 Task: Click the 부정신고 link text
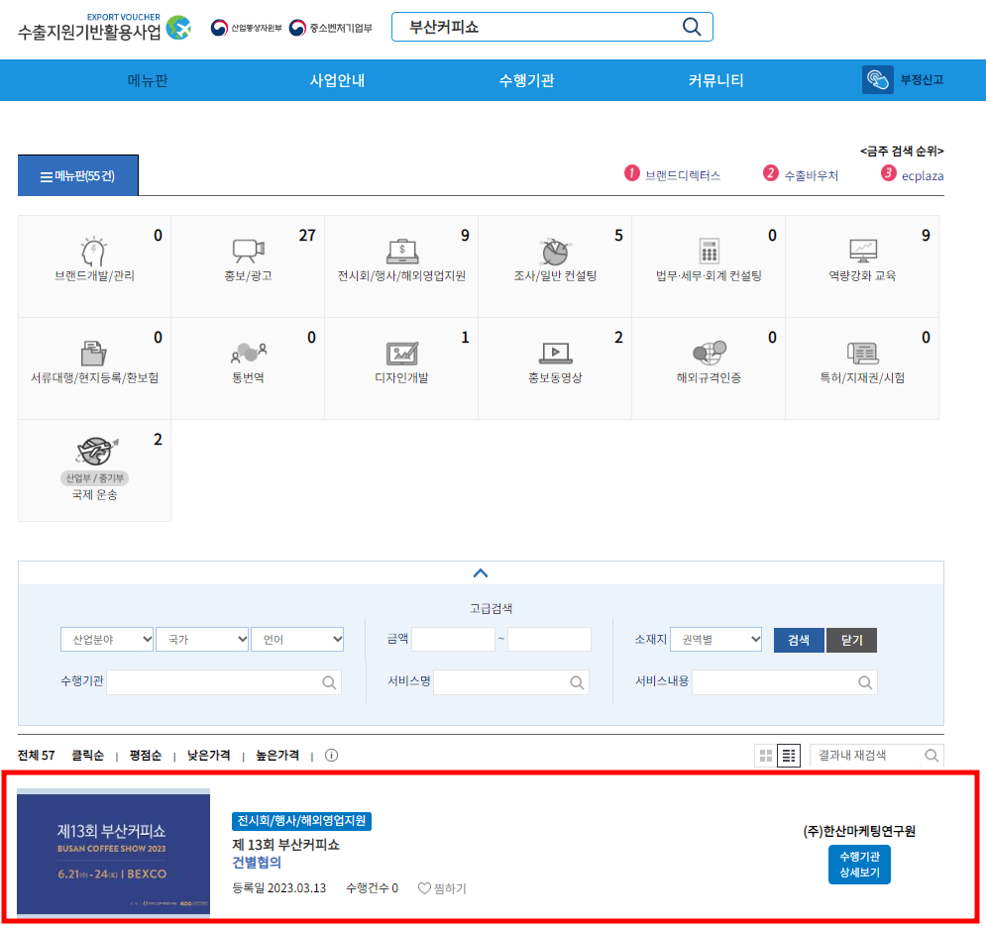tap(922, 80)
